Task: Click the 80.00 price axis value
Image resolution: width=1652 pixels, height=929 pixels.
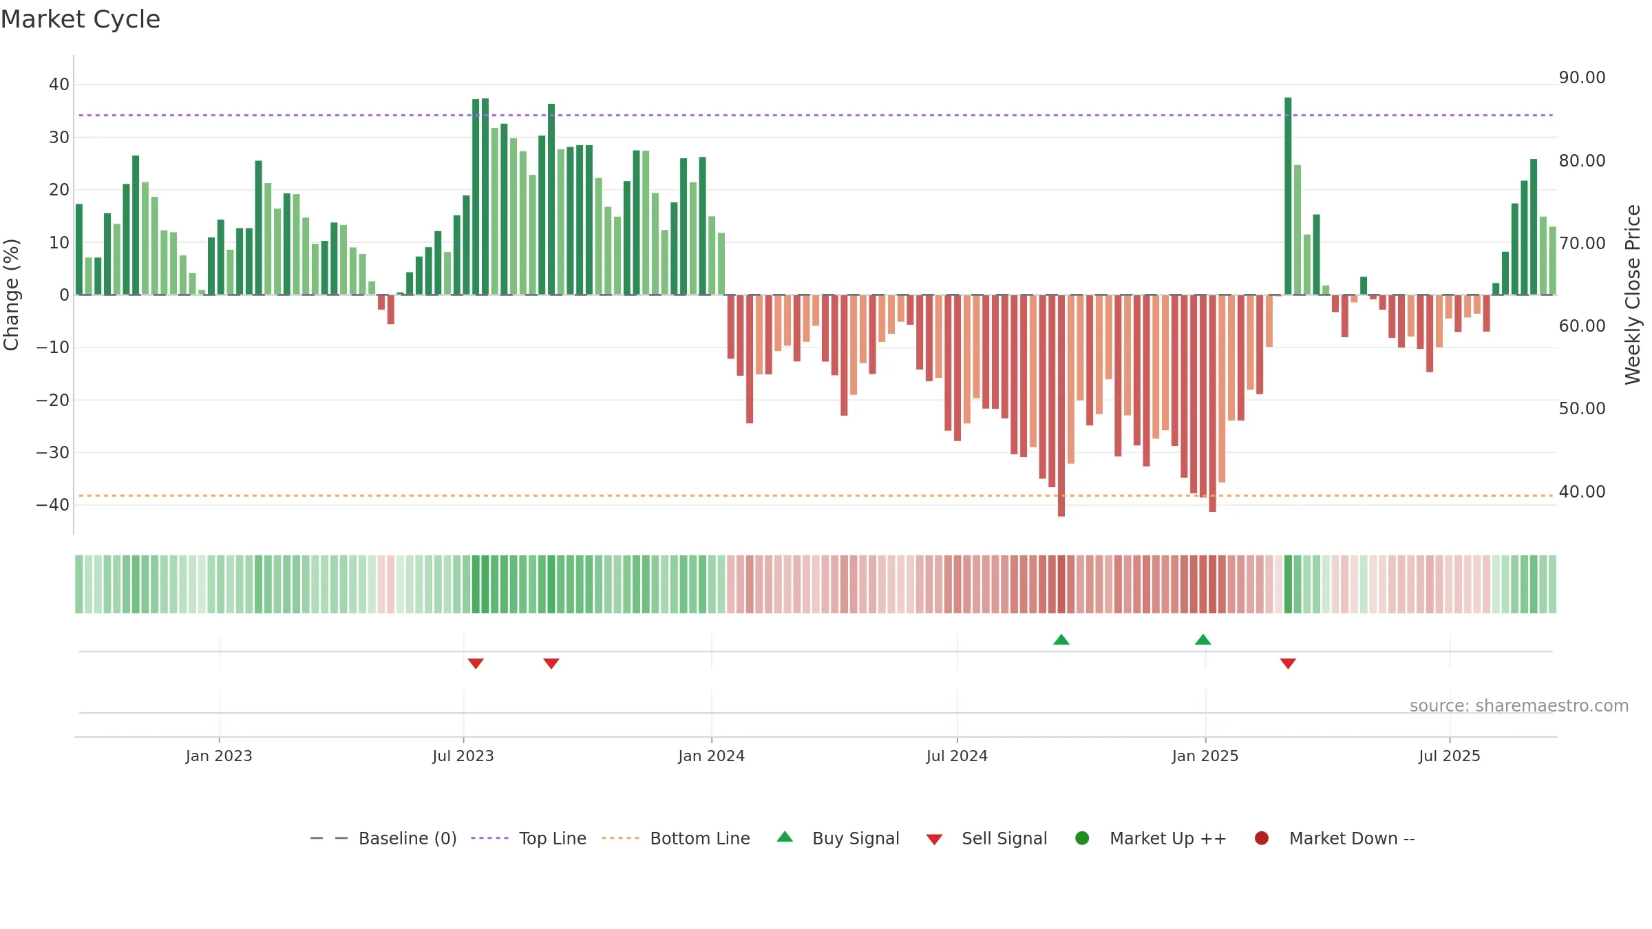Action: (1582, 161)
